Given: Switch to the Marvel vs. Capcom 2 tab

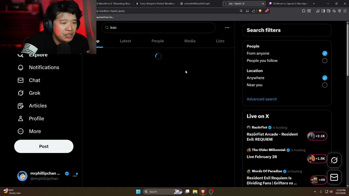Looking at the screenshot, I should pyautogui.click(x=288, y=4).
